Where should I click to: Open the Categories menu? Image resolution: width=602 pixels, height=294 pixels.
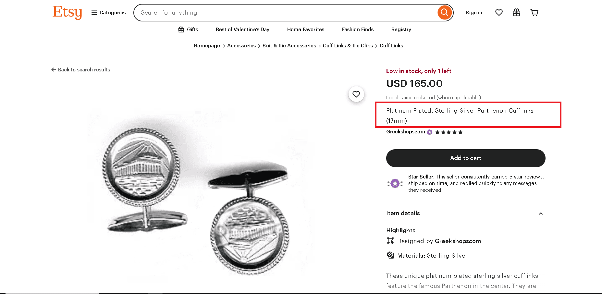tap(108, 12)
